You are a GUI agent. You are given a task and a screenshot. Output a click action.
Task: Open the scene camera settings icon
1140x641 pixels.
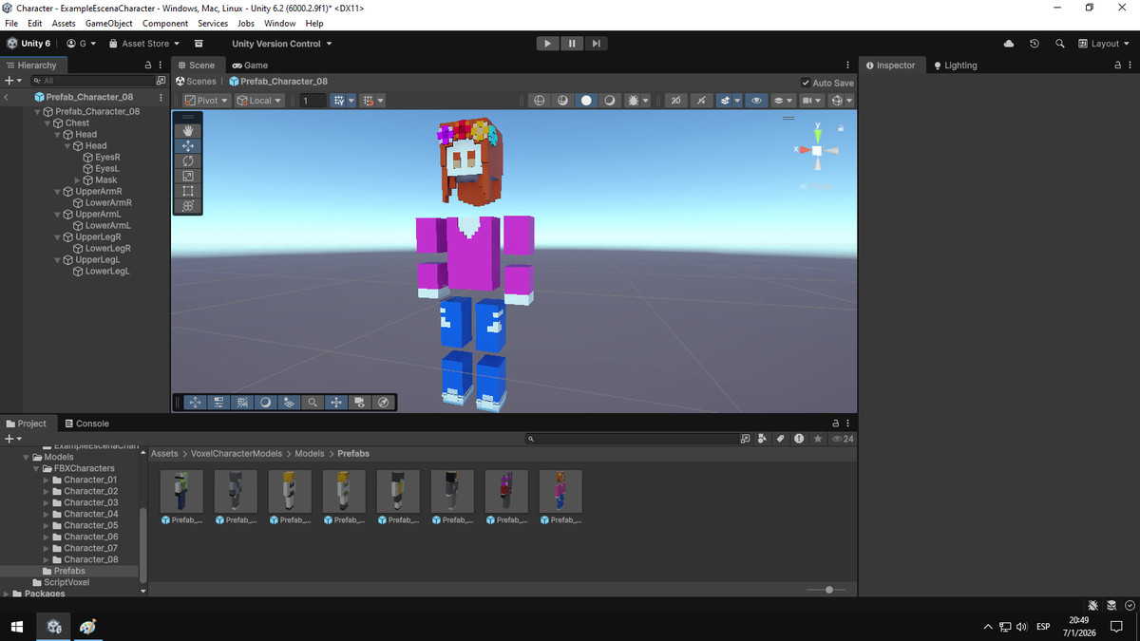[807, 100]
